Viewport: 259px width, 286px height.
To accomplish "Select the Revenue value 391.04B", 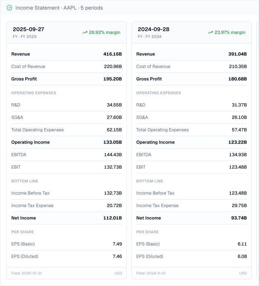I will [238, 54].
